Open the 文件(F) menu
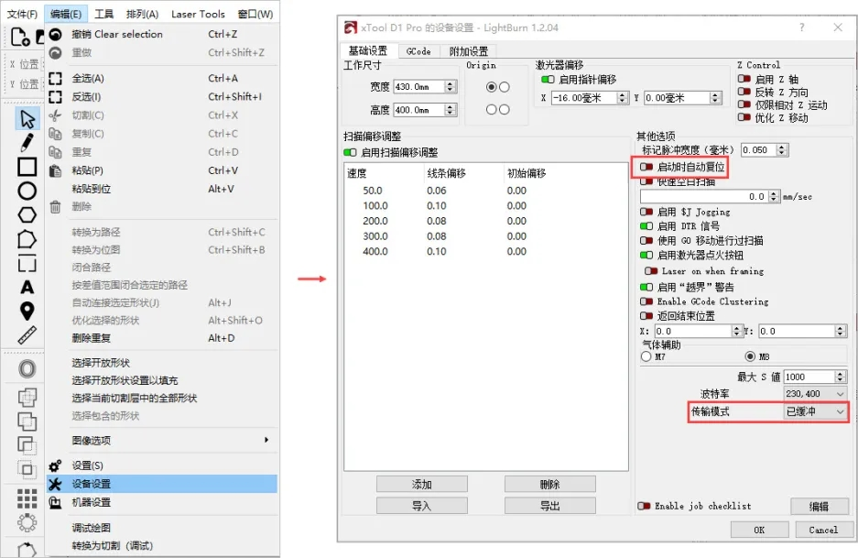The image size is (858, 558). [23, 14]
